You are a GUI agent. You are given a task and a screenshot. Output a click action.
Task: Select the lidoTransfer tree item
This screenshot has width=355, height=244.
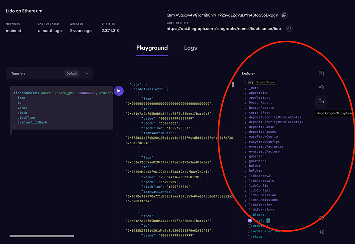260,205
